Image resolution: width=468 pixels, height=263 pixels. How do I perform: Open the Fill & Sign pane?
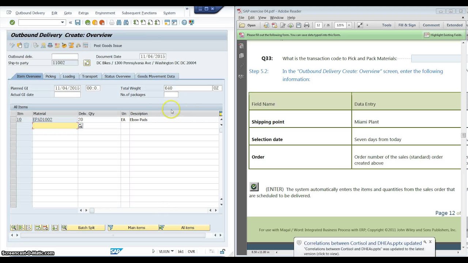tap(407, 25)
